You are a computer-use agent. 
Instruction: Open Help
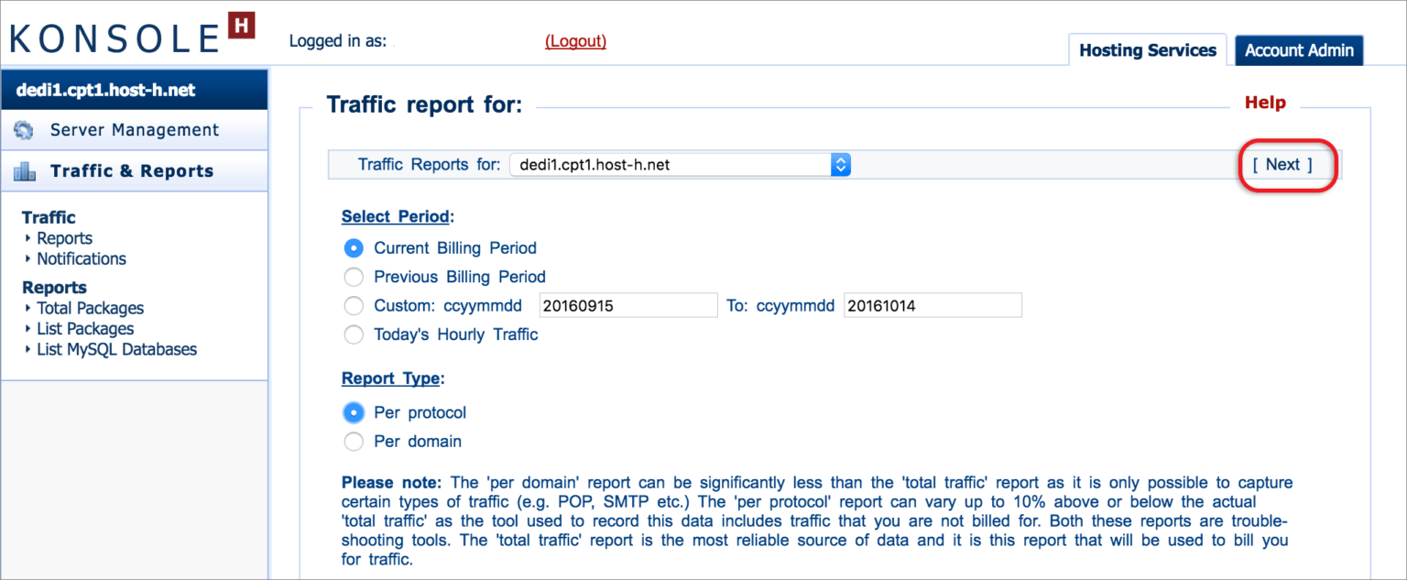tap(1266, 103)
